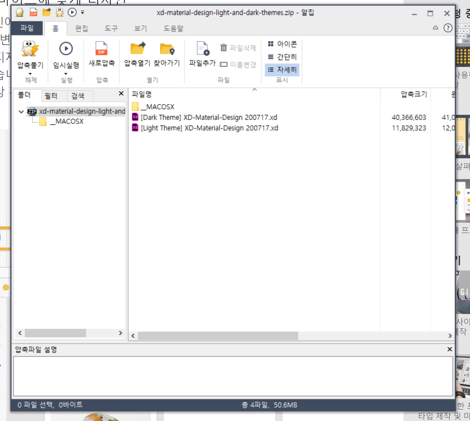
Task: Click the 이름변경 rename button
Action: tap(238, 65)
